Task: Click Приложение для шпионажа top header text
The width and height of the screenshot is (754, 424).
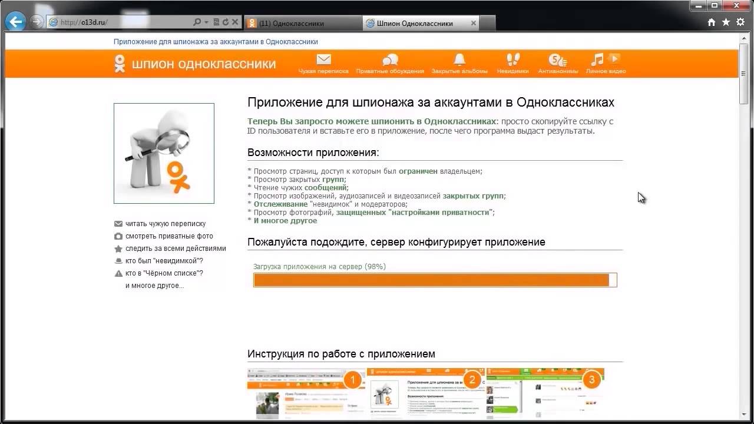Action: [x=216, y=42]
